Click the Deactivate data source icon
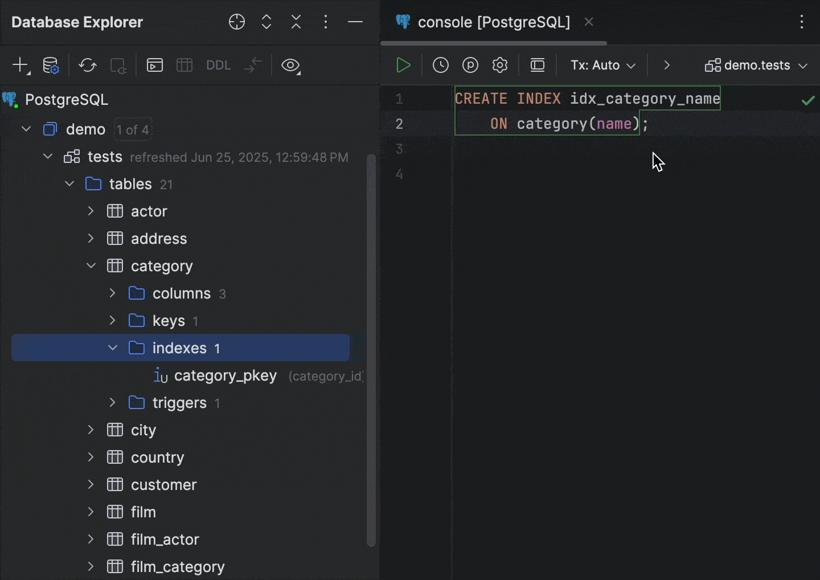820x580 pixels. click(x=118, y=66)
